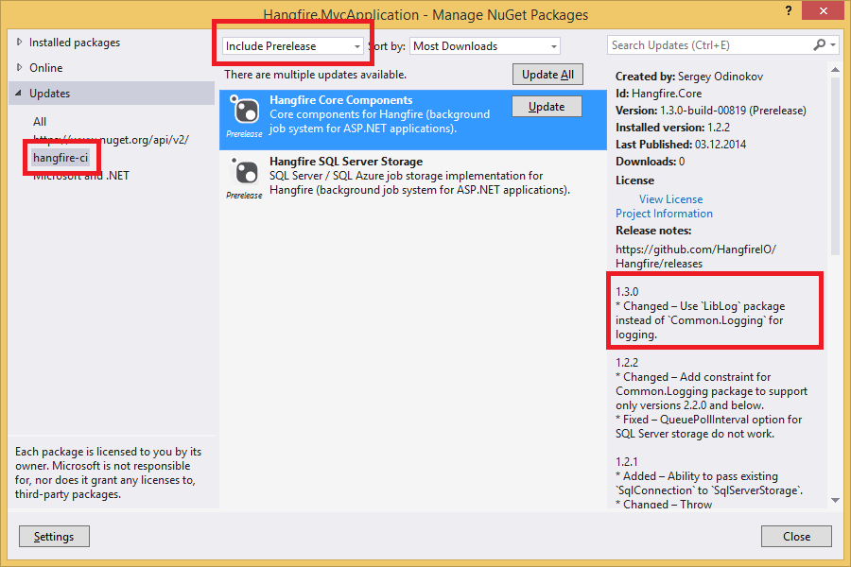Viewport: 851px width, 567px height.
Task: Click the Version 1.3.0-build-00819 text
Action: pyautogui.click(x=711, y=111)
